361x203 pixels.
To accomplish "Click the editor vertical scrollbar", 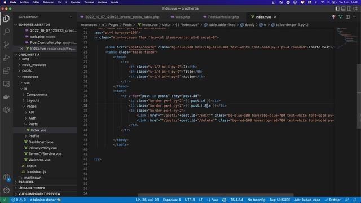I will pyautogui.click(x=359, y=96).
